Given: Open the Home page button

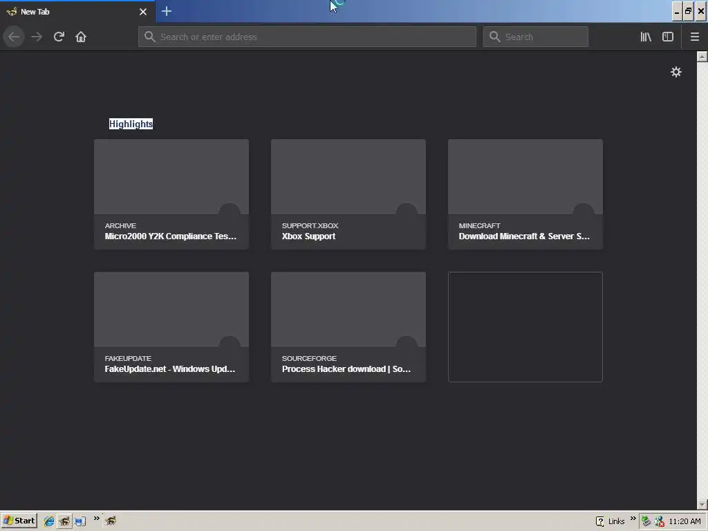Looking at the screenshot, I should coord(81,37).
